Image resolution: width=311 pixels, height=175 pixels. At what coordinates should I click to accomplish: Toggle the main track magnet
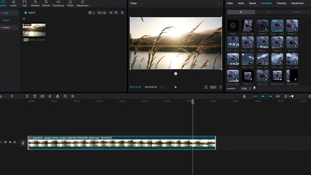click(255, 96)
